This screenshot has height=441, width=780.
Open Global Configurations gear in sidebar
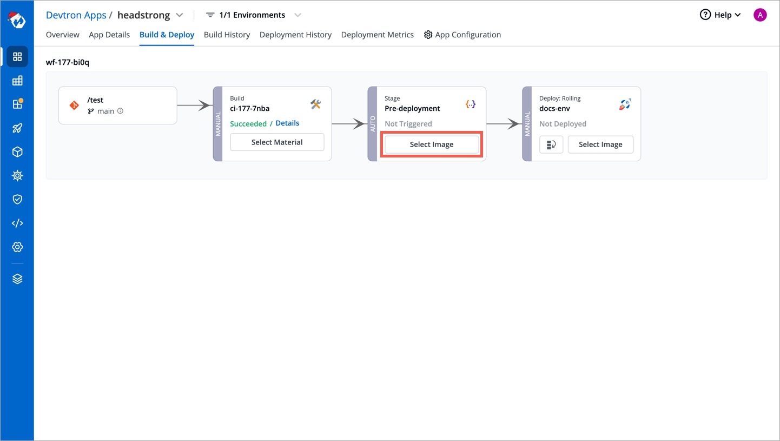[x=17, y=247]
